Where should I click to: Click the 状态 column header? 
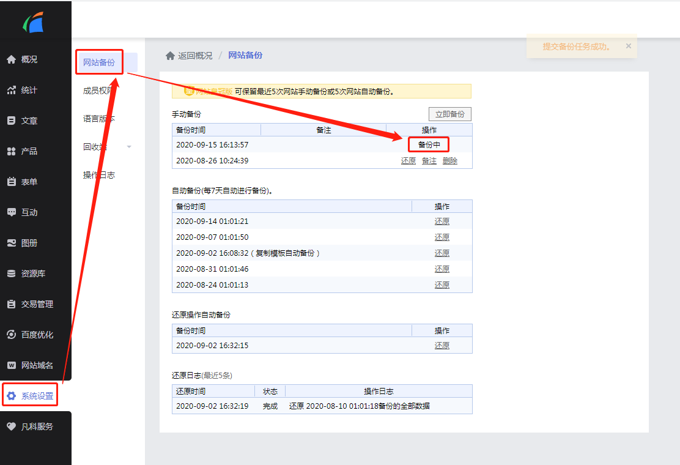click(x=270, y=391)
